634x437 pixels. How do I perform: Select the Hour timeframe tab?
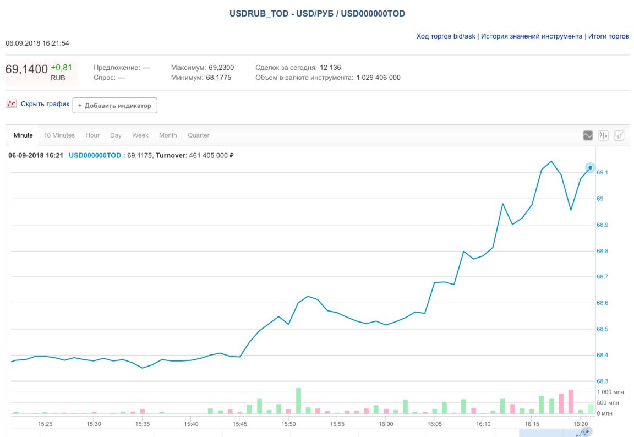pyautogui.click(x=92, y=135)
